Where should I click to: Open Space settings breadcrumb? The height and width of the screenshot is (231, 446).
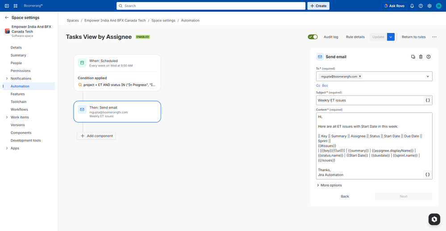pyautogui.click(x=163, y=21)
